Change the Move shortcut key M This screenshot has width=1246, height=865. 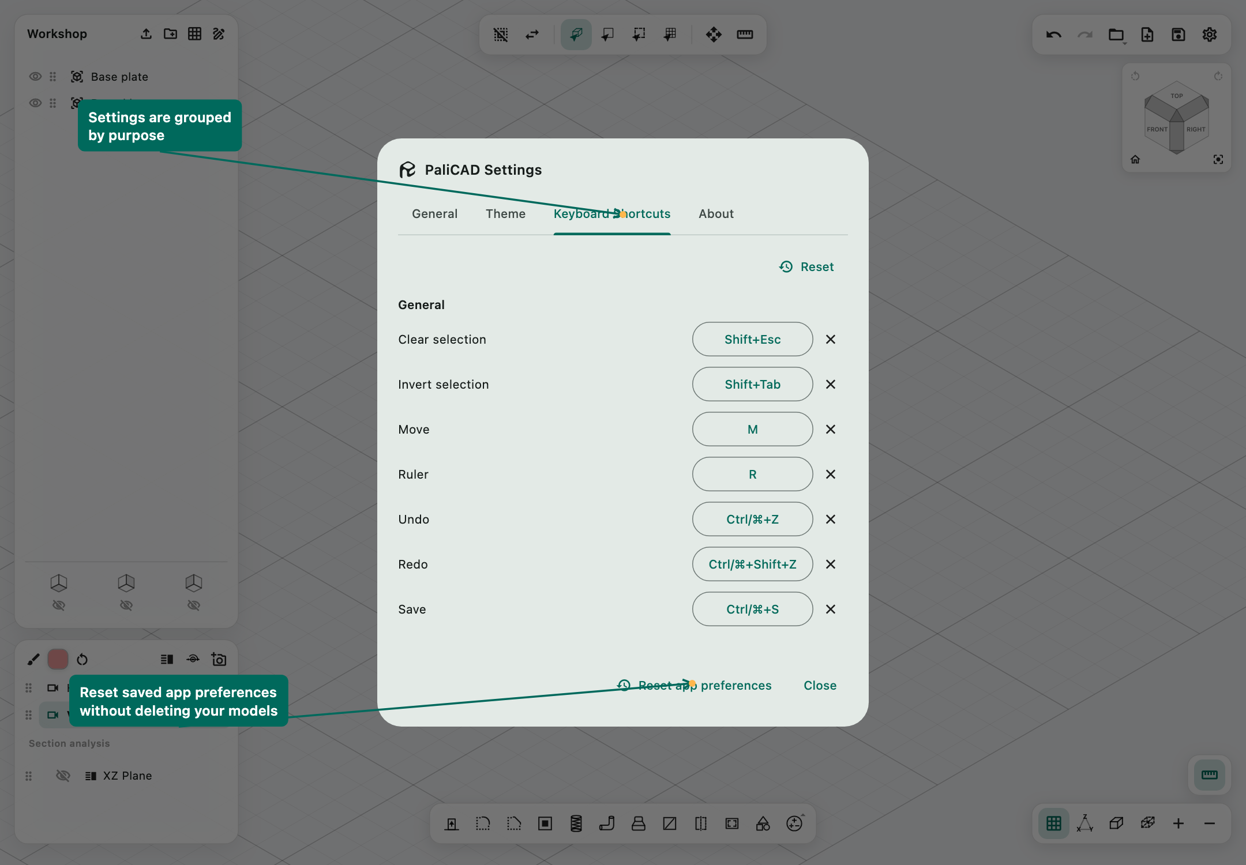752,429
